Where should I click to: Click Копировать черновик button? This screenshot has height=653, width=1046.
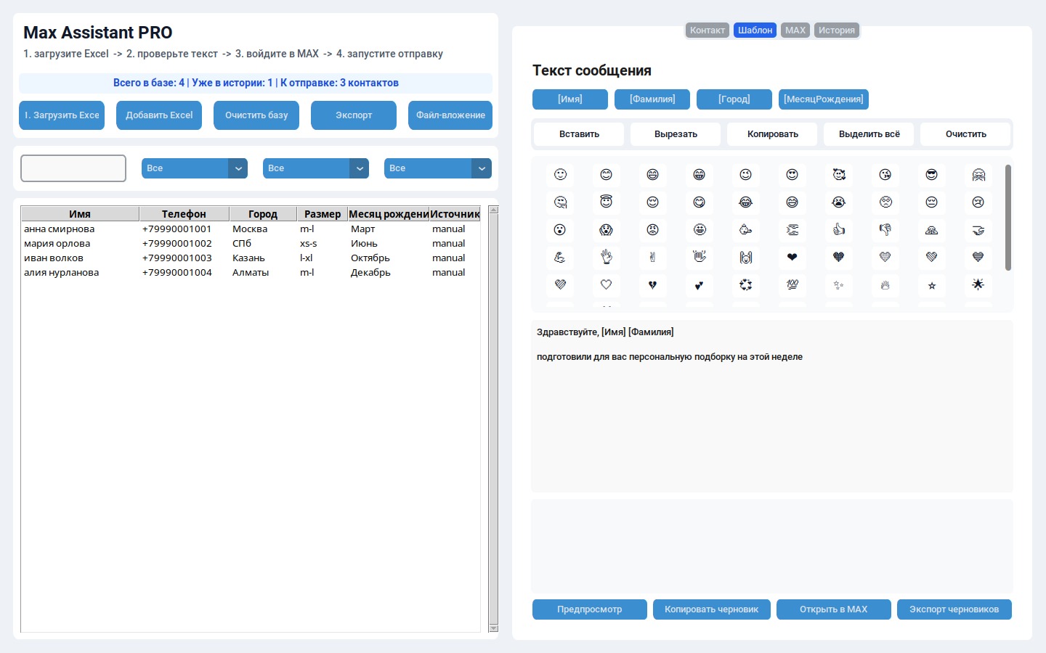point(711,609)
